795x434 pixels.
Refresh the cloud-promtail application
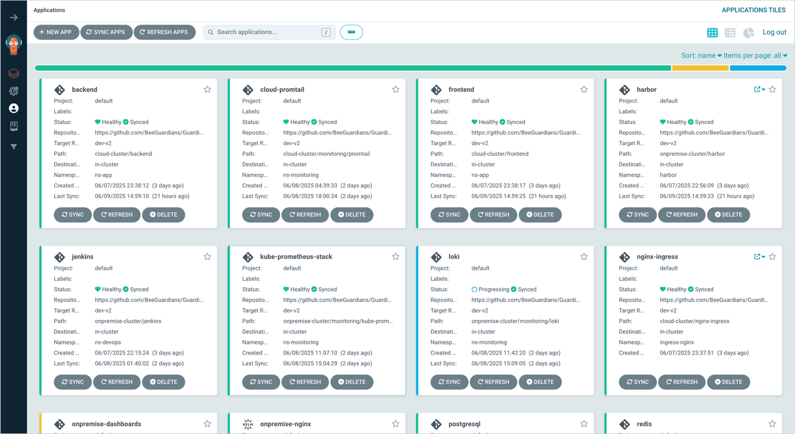[305, 215]
